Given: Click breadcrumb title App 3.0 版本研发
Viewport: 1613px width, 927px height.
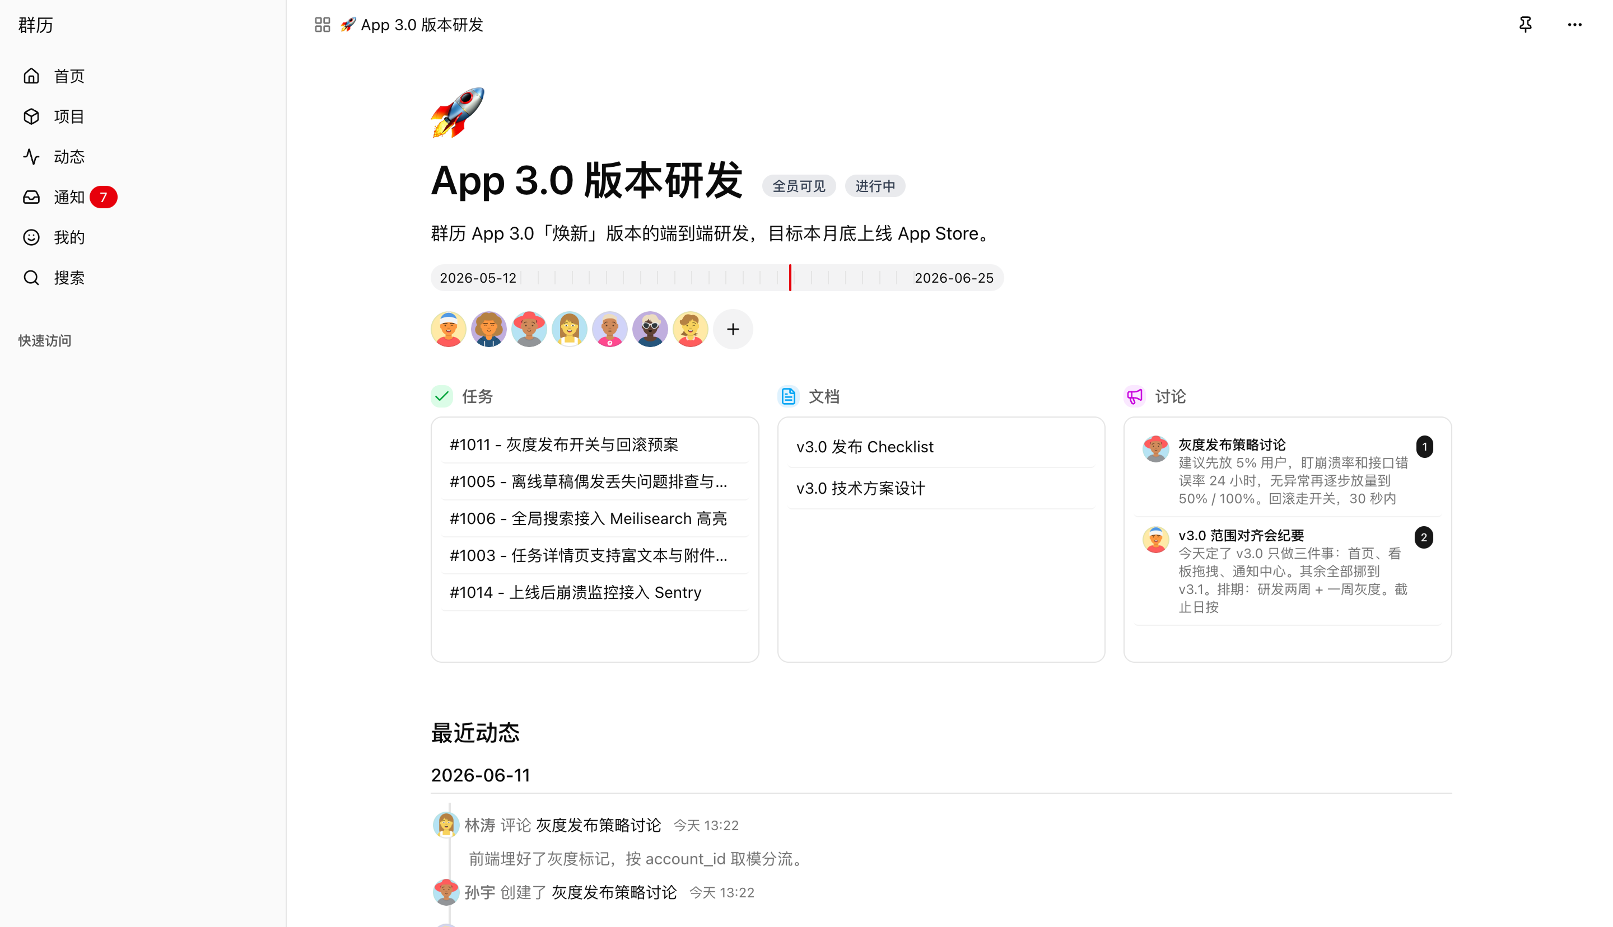Looking at the screenshot, I should point(422,25).
